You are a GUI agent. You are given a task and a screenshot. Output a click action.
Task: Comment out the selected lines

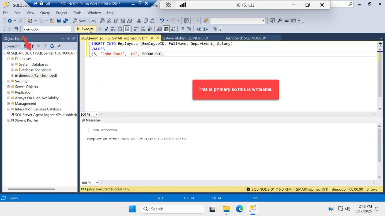182,29
